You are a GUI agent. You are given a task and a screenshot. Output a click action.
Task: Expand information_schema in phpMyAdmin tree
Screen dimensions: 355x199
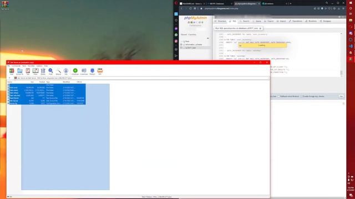tap(181, 45)
